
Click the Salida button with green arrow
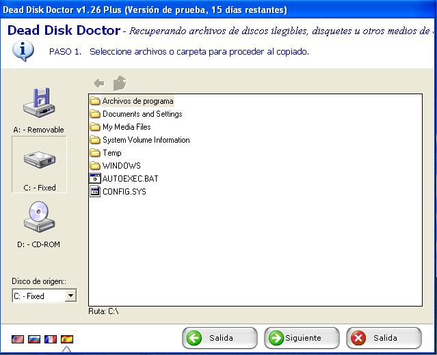coord(220,338)
